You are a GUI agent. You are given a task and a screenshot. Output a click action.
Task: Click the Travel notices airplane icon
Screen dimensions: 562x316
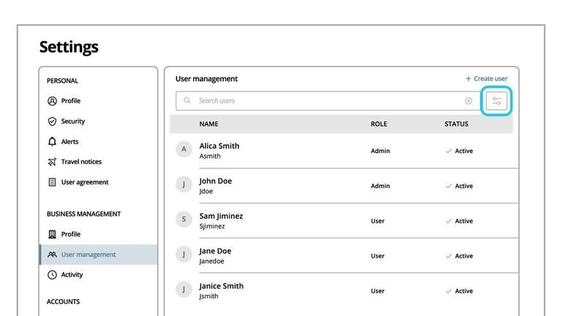tap(52, 162)
